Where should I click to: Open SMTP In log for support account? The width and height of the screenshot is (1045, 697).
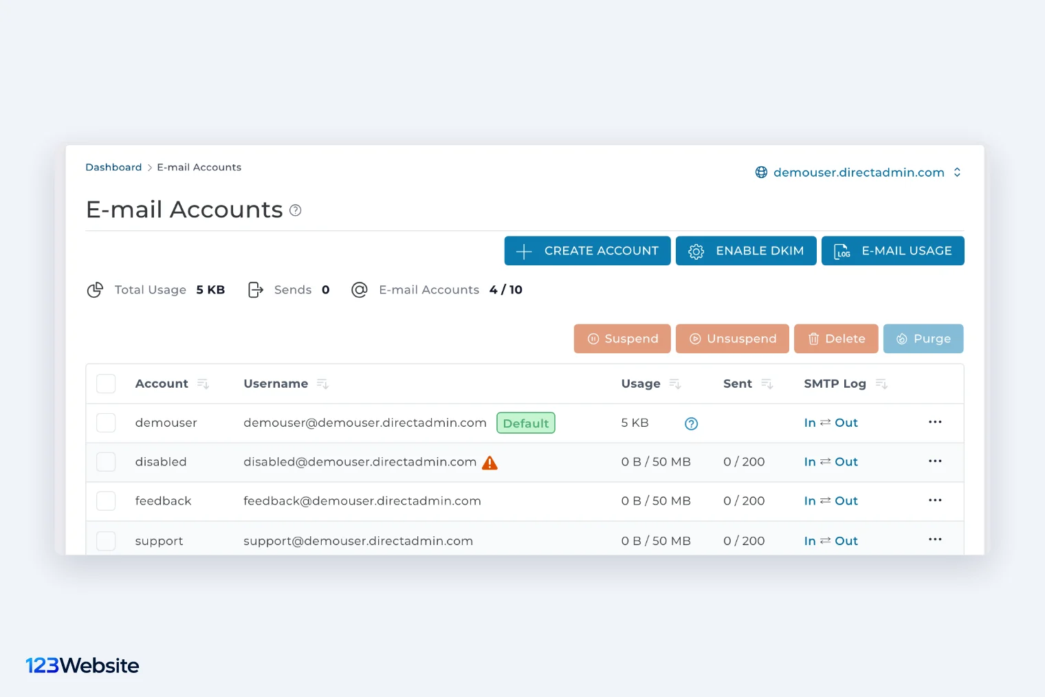[810, 541]
